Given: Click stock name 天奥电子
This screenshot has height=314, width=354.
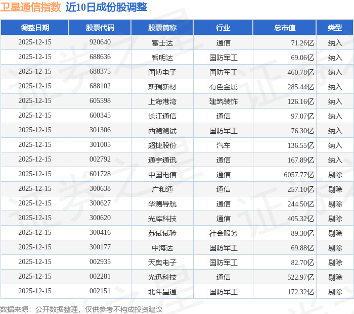Looking at the screenshot, I should pos(162,263).
